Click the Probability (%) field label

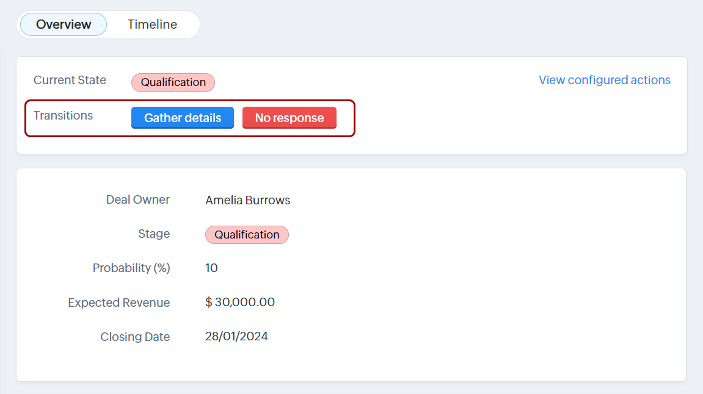tap(131, 268)
